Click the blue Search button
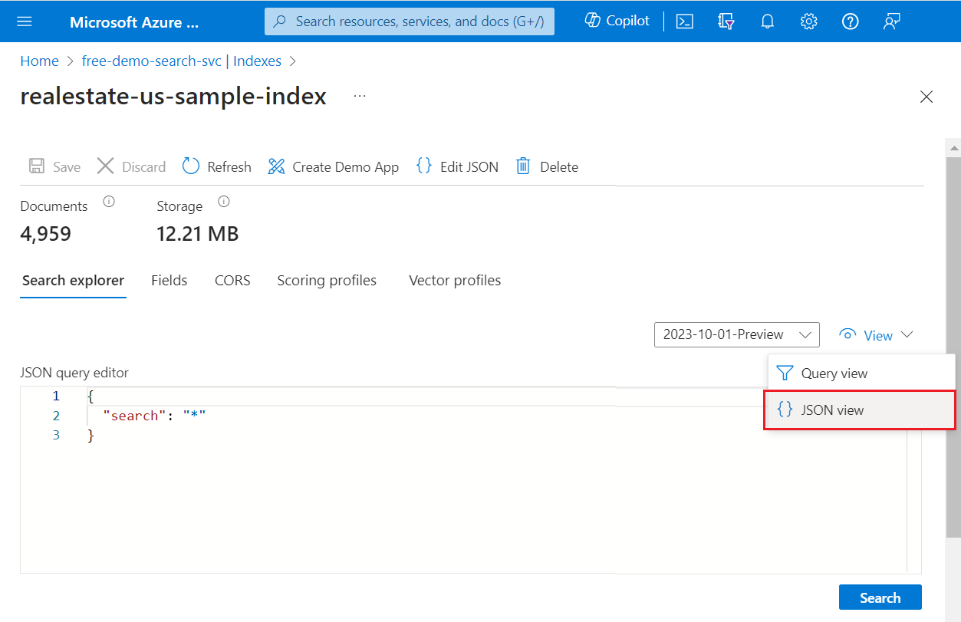The width and height of the screenshot is (961, 622). click(x=880, y=597)
